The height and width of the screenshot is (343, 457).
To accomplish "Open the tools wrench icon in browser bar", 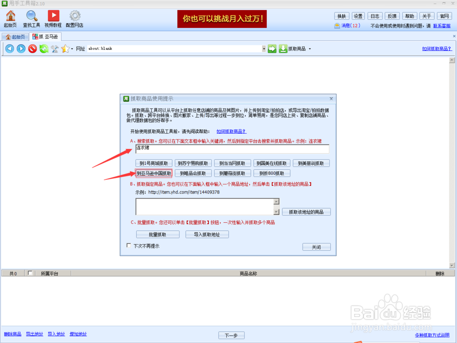I will (x=54, y=49).
